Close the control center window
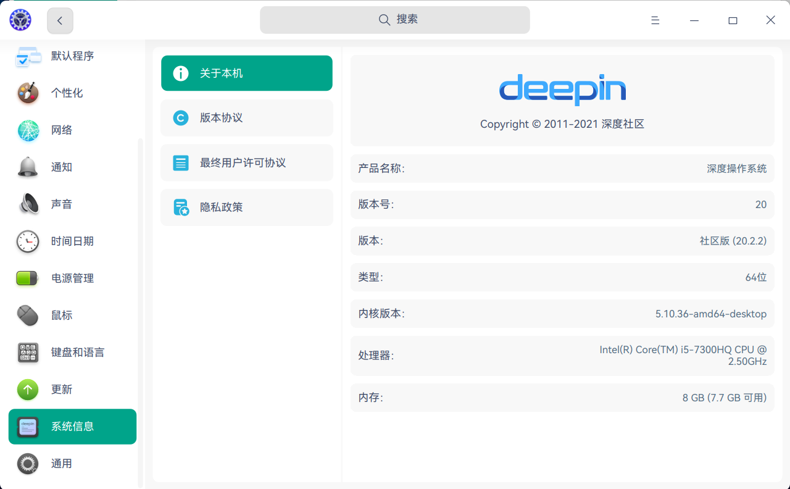Screen dimensions: 790x489 click(x=771, y=20)
